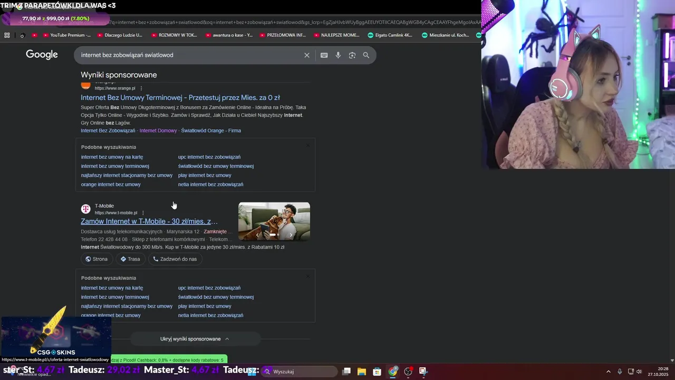The height and width of the screenshot is (380, 675).
Task: Switch to Chrome on the taskbar
Action: (x=393, y=372)
